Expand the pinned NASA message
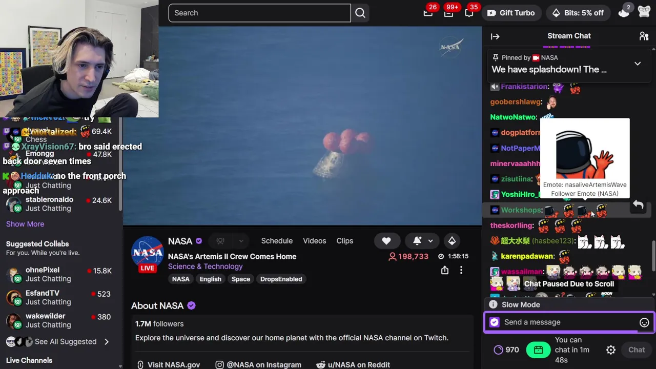Image resolution: width=656 pixels, height=369 pixels. tap(638, 64)
